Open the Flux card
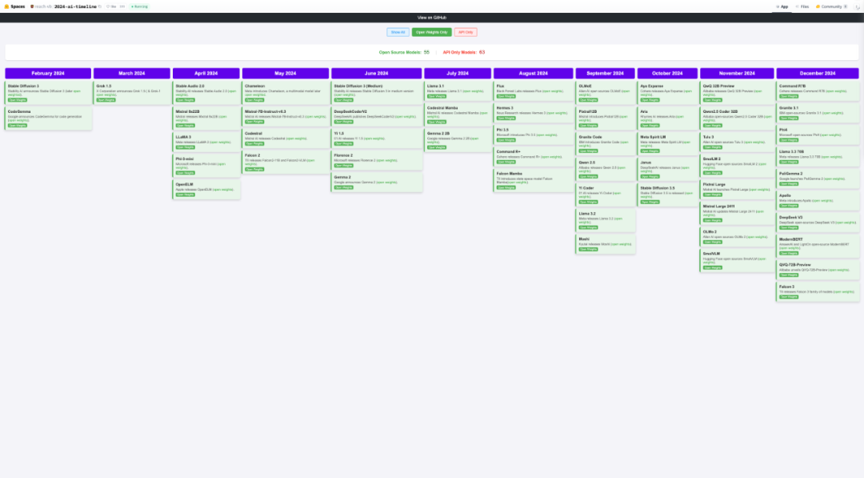Viewport: 864px width, 478px height. [534, 91]
